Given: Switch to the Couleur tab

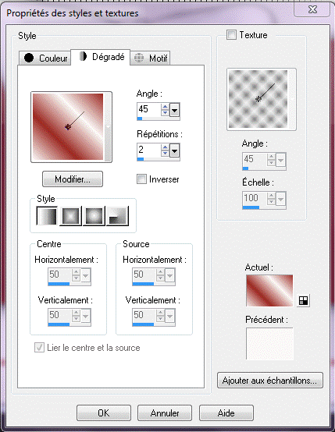Looking at the screenshot, I should tap(46, 58).
